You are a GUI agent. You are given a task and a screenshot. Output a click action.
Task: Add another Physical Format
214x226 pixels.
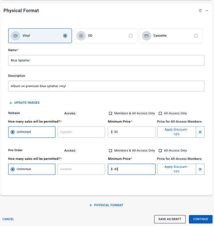tap(106, 205)
